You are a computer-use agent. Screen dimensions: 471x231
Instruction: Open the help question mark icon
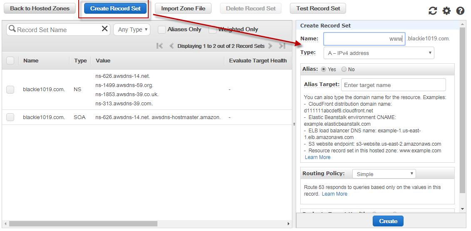pos(460,11)
